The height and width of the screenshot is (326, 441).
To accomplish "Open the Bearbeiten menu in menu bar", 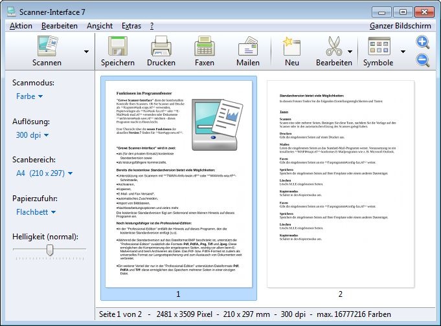I will click(x=60, y=26).
